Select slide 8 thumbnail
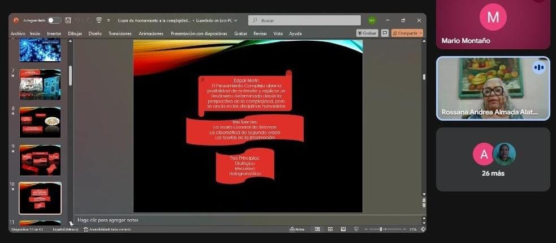 tap(40, 122)
